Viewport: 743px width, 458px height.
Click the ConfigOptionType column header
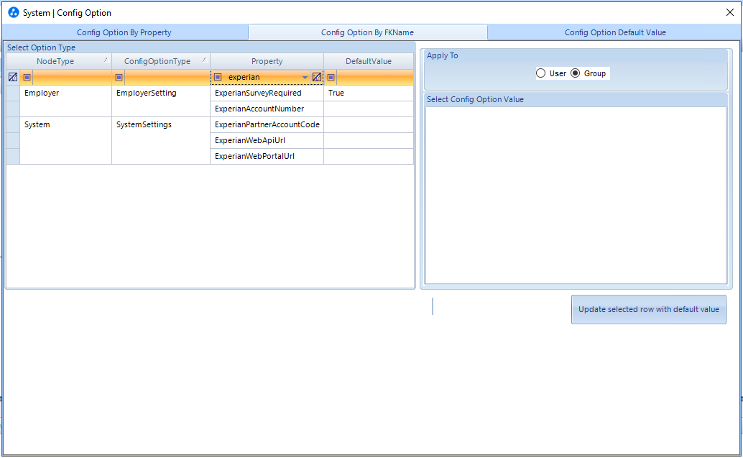[x=161, y=61]
